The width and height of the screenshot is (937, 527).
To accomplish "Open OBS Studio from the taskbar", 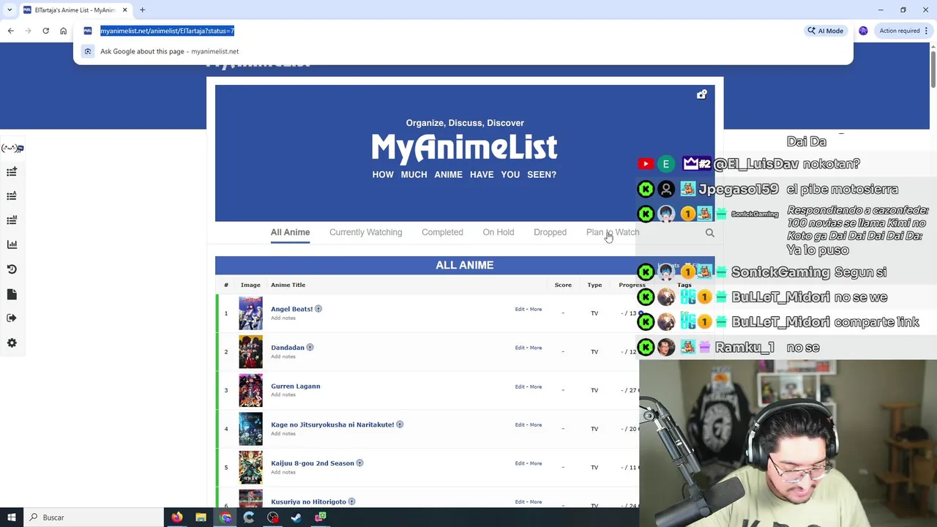I will click(x=273, y=517).
